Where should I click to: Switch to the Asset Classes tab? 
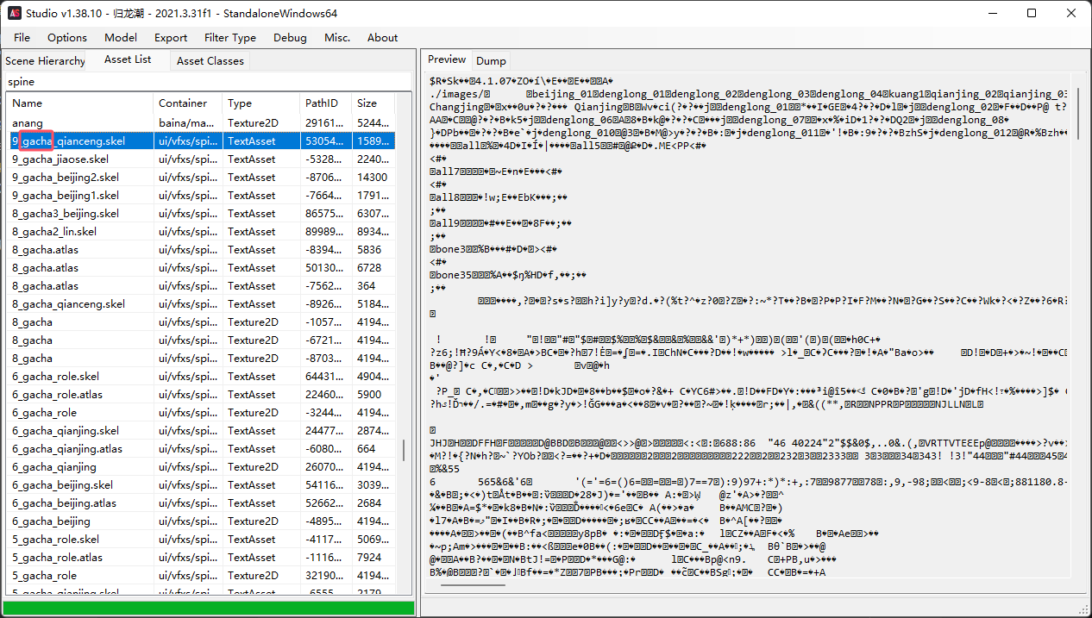pos(210,60)
